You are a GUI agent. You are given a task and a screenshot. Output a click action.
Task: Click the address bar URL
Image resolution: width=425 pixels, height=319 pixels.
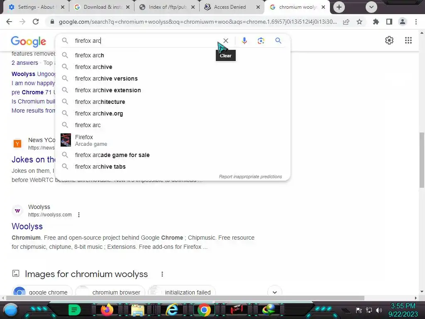198,22
